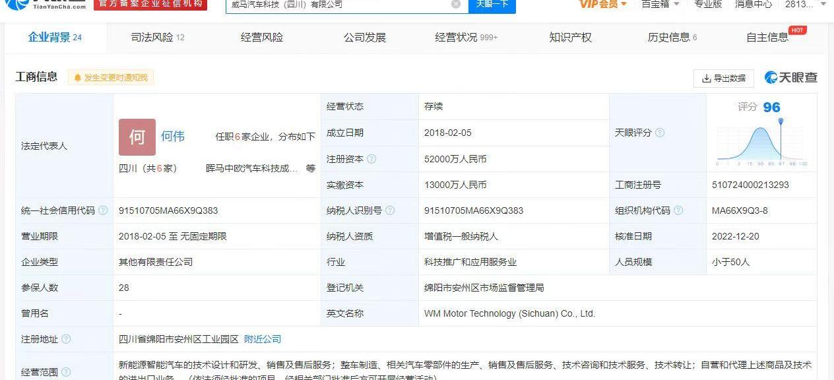Screen dimensions: 834x380
Task: Click the 天眼一下 search button
Action: click(492, 5)
